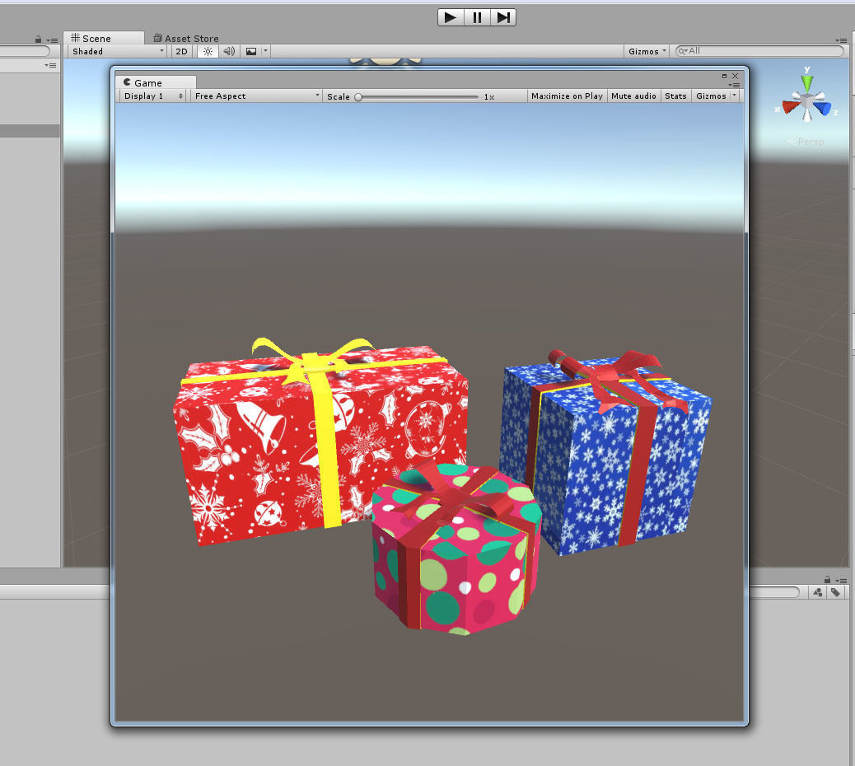Toggle the bottom-right panel lock icon
Viewport: 855px width, 766px height.
(x=827, y=580)
